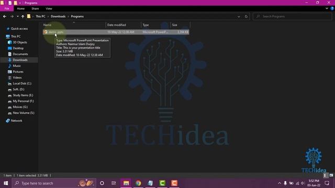Image resolution: width=335 pixels, height=188 pixels.
Task: Open the green Camtasia taskbar icon
Action: [x=162, y=183]
